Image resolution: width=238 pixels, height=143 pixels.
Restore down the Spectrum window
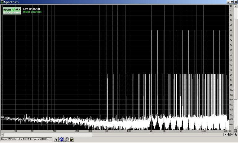tap(231, 2)
